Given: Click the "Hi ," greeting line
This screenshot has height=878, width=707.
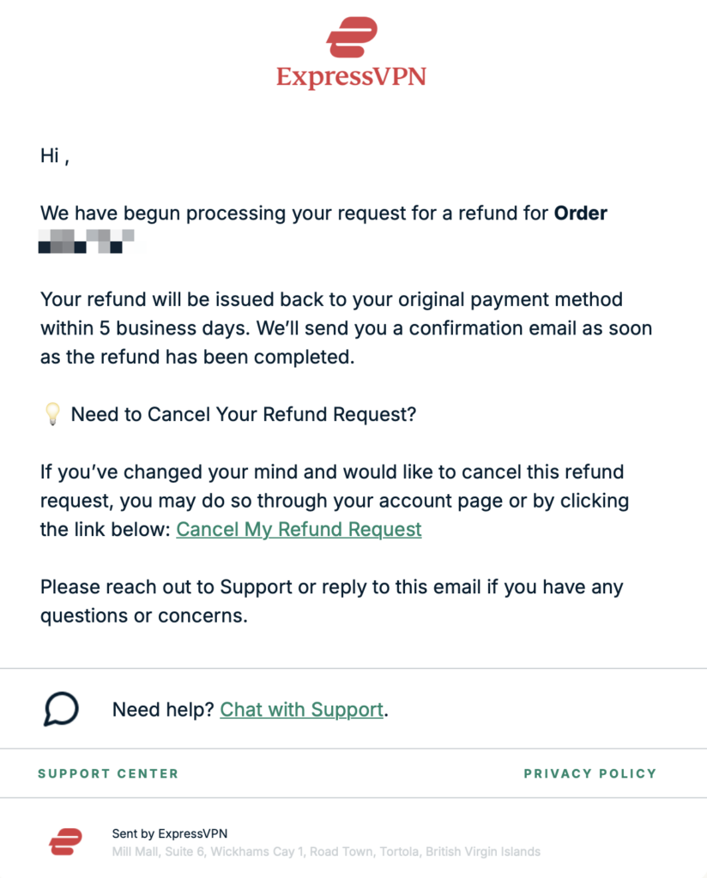Looking at the screenshot, I should tap(55, 156).
